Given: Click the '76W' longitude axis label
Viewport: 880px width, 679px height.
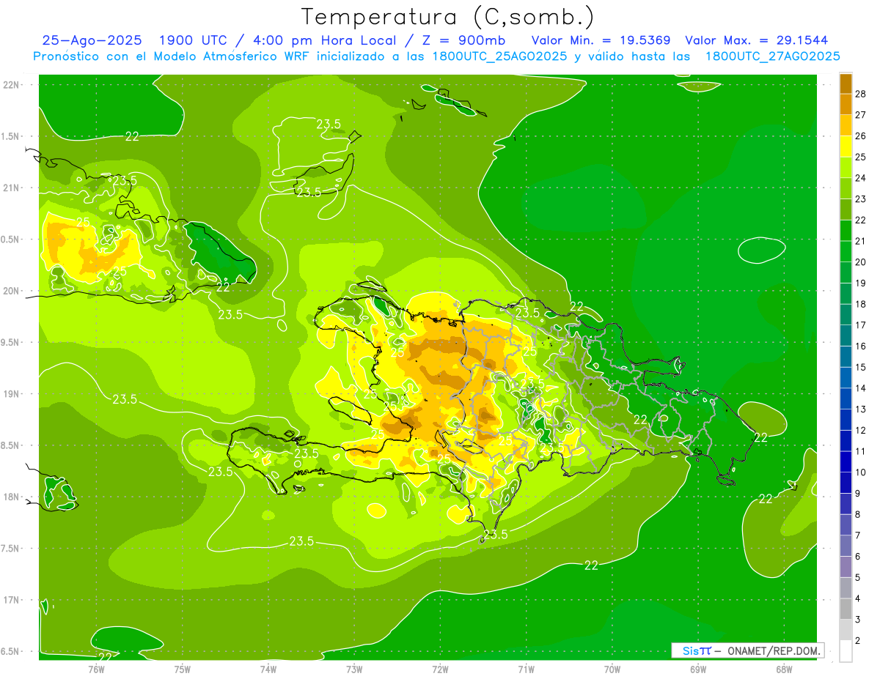Looking at the screenshot, I should coord(96,669).
